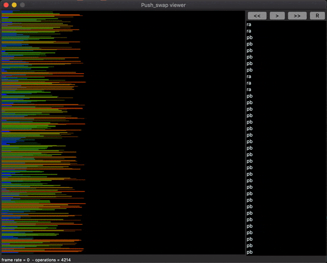Click the 'frame rate = 0' status text
The width and height of the screenshot is (327, 263).
point(15,260)
